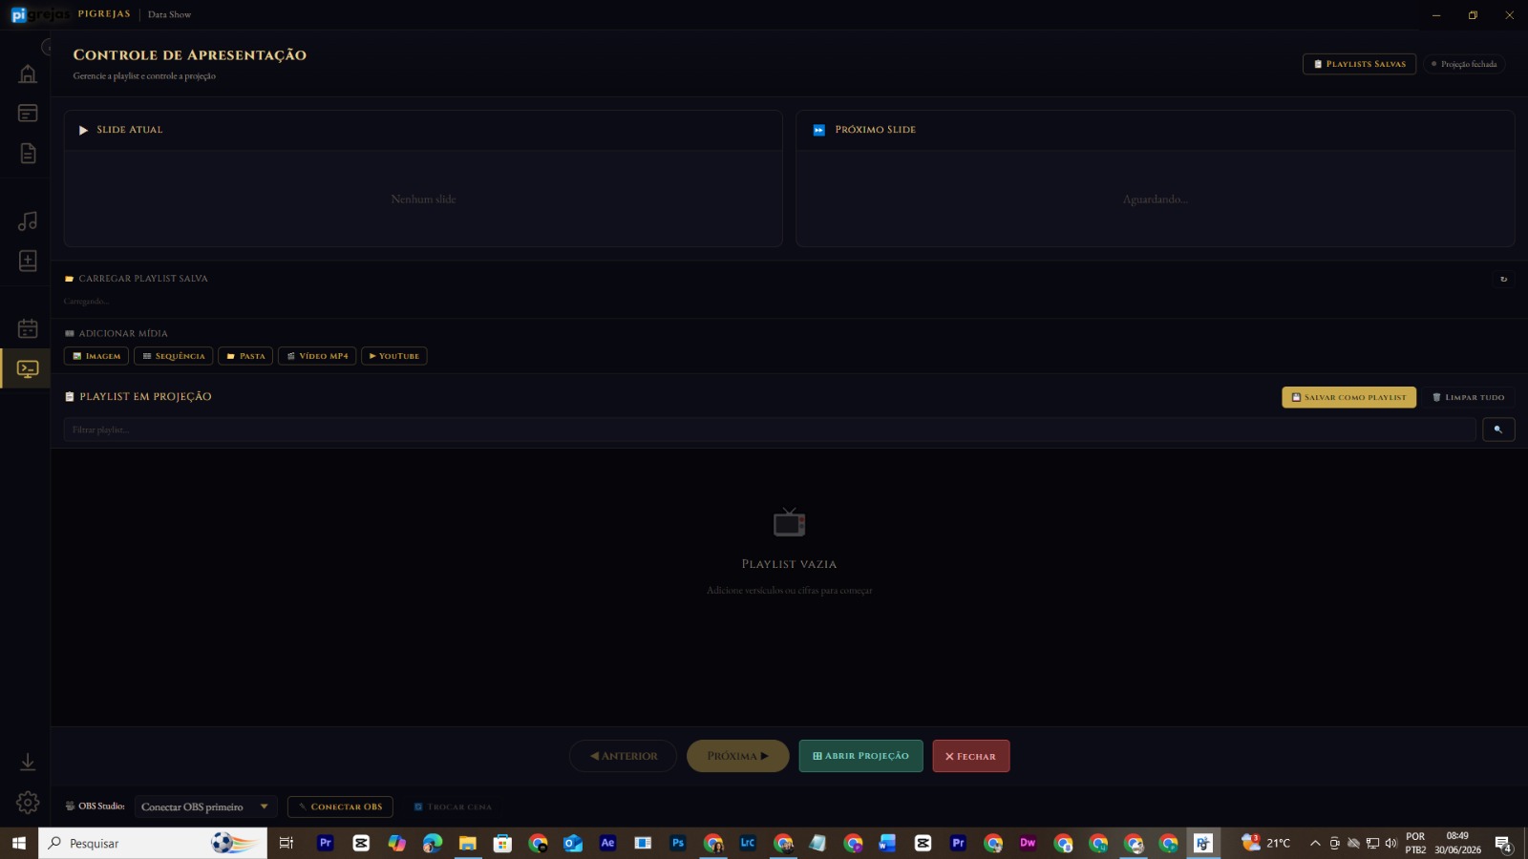This screenshot has width=1528, height=859.
Task: Advance with the Próxima button
Action: click(x=737, y=756)
